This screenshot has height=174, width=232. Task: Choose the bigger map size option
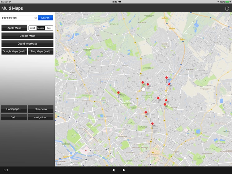41,28
